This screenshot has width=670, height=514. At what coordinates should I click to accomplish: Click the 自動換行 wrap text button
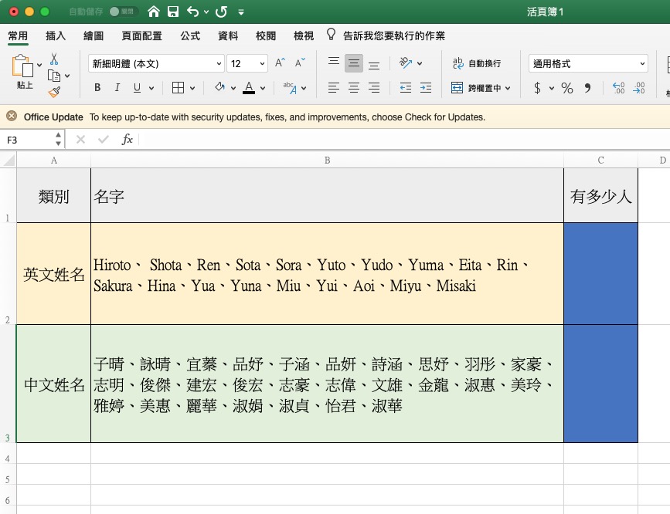click(477, 63)
